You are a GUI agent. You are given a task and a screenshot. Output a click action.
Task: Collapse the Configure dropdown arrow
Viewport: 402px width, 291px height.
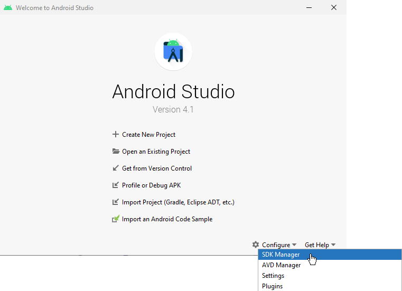pos(294,245)
